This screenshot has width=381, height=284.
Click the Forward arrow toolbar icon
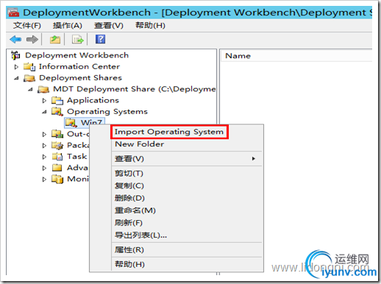[x=32, y=39]
